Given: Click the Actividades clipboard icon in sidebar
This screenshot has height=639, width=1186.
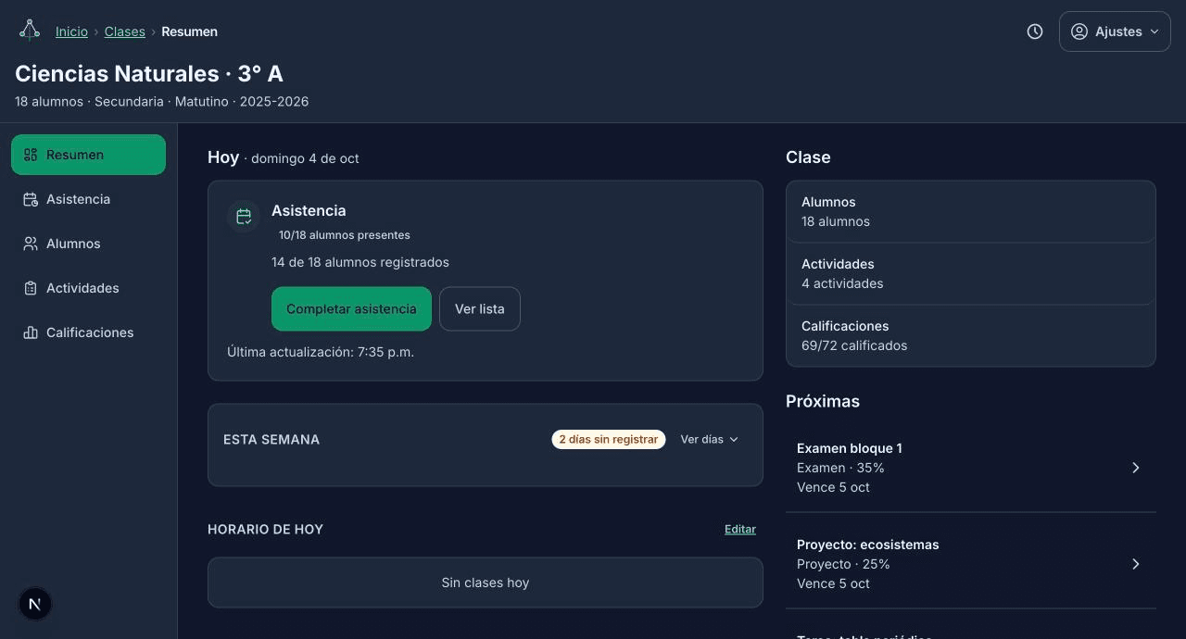Looking at the screenshot, I should [31, 288].
